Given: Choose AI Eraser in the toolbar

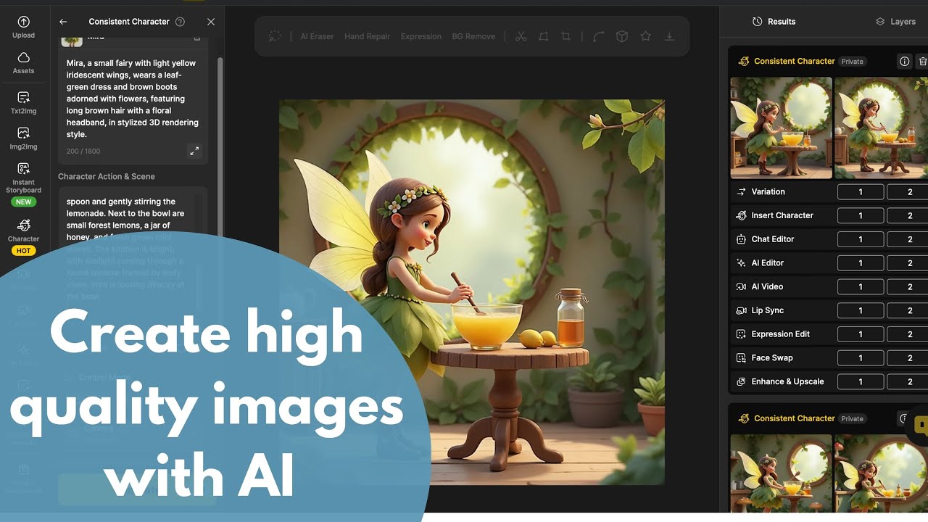Looking at the screenshot, I should [x=318, y=36].
